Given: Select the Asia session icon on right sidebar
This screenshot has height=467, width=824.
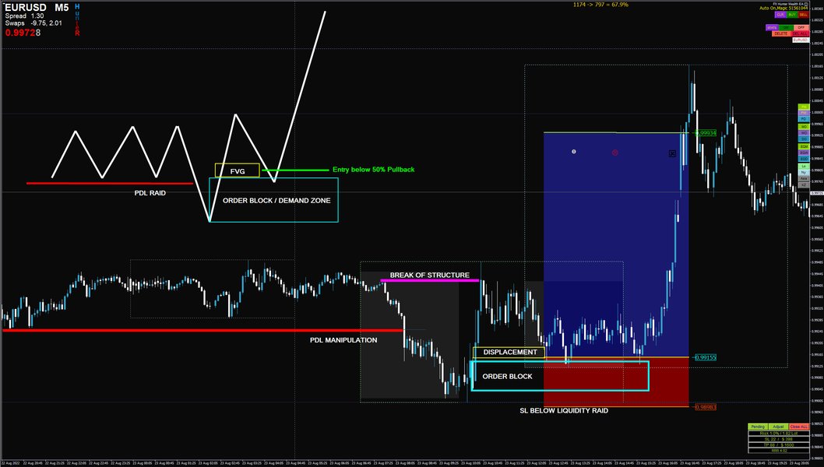Looking at the screenshot, I should [x=805, y=177].
